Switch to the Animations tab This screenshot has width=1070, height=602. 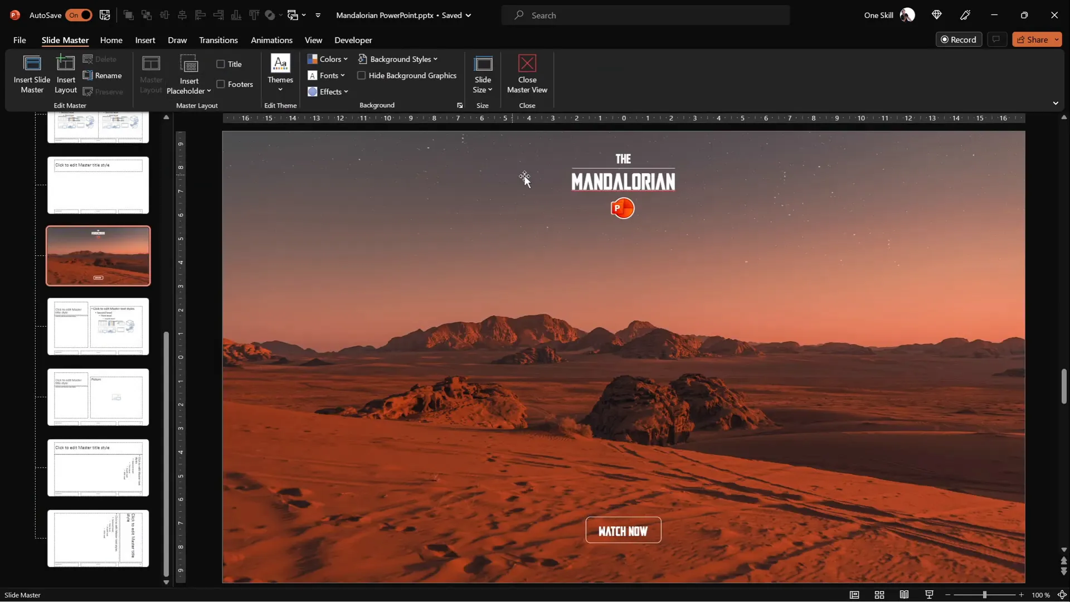coord(271,40)
